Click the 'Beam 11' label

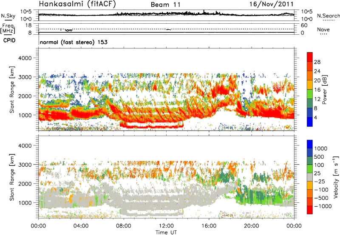coord(165,5)
